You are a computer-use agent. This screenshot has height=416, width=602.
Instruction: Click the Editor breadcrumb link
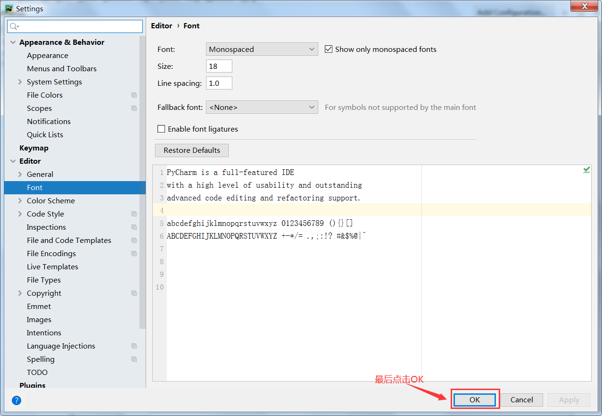pyautogui.click(x=162, y=25)
